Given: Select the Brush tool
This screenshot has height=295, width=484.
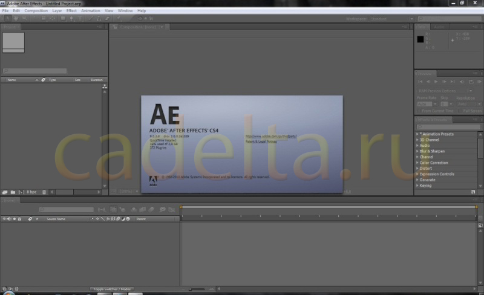Looking at the screenshot, I should tap(91, 19).
